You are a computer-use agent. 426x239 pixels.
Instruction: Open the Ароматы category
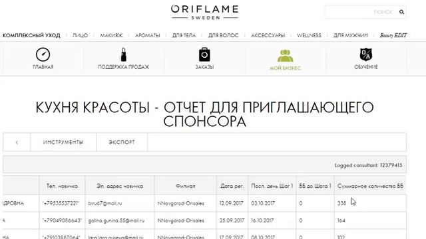pyautogui.click(x=148, y=35)
